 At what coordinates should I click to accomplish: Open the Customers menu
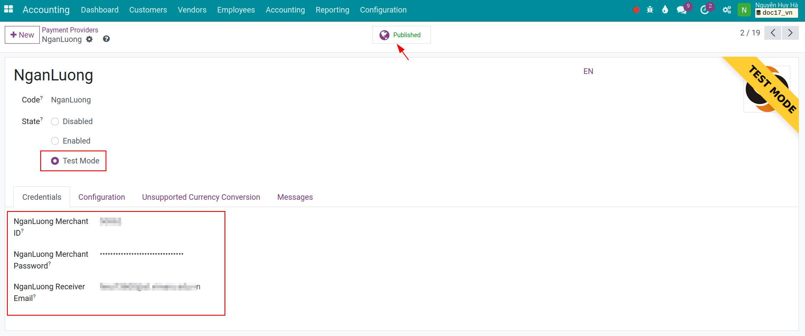coord(148,10)
